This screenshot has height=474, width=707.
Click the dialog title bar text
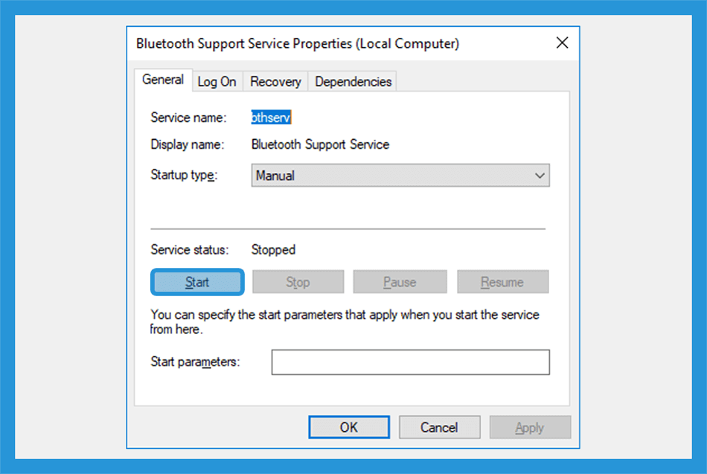pyautogui.click(x=298, y=44)
